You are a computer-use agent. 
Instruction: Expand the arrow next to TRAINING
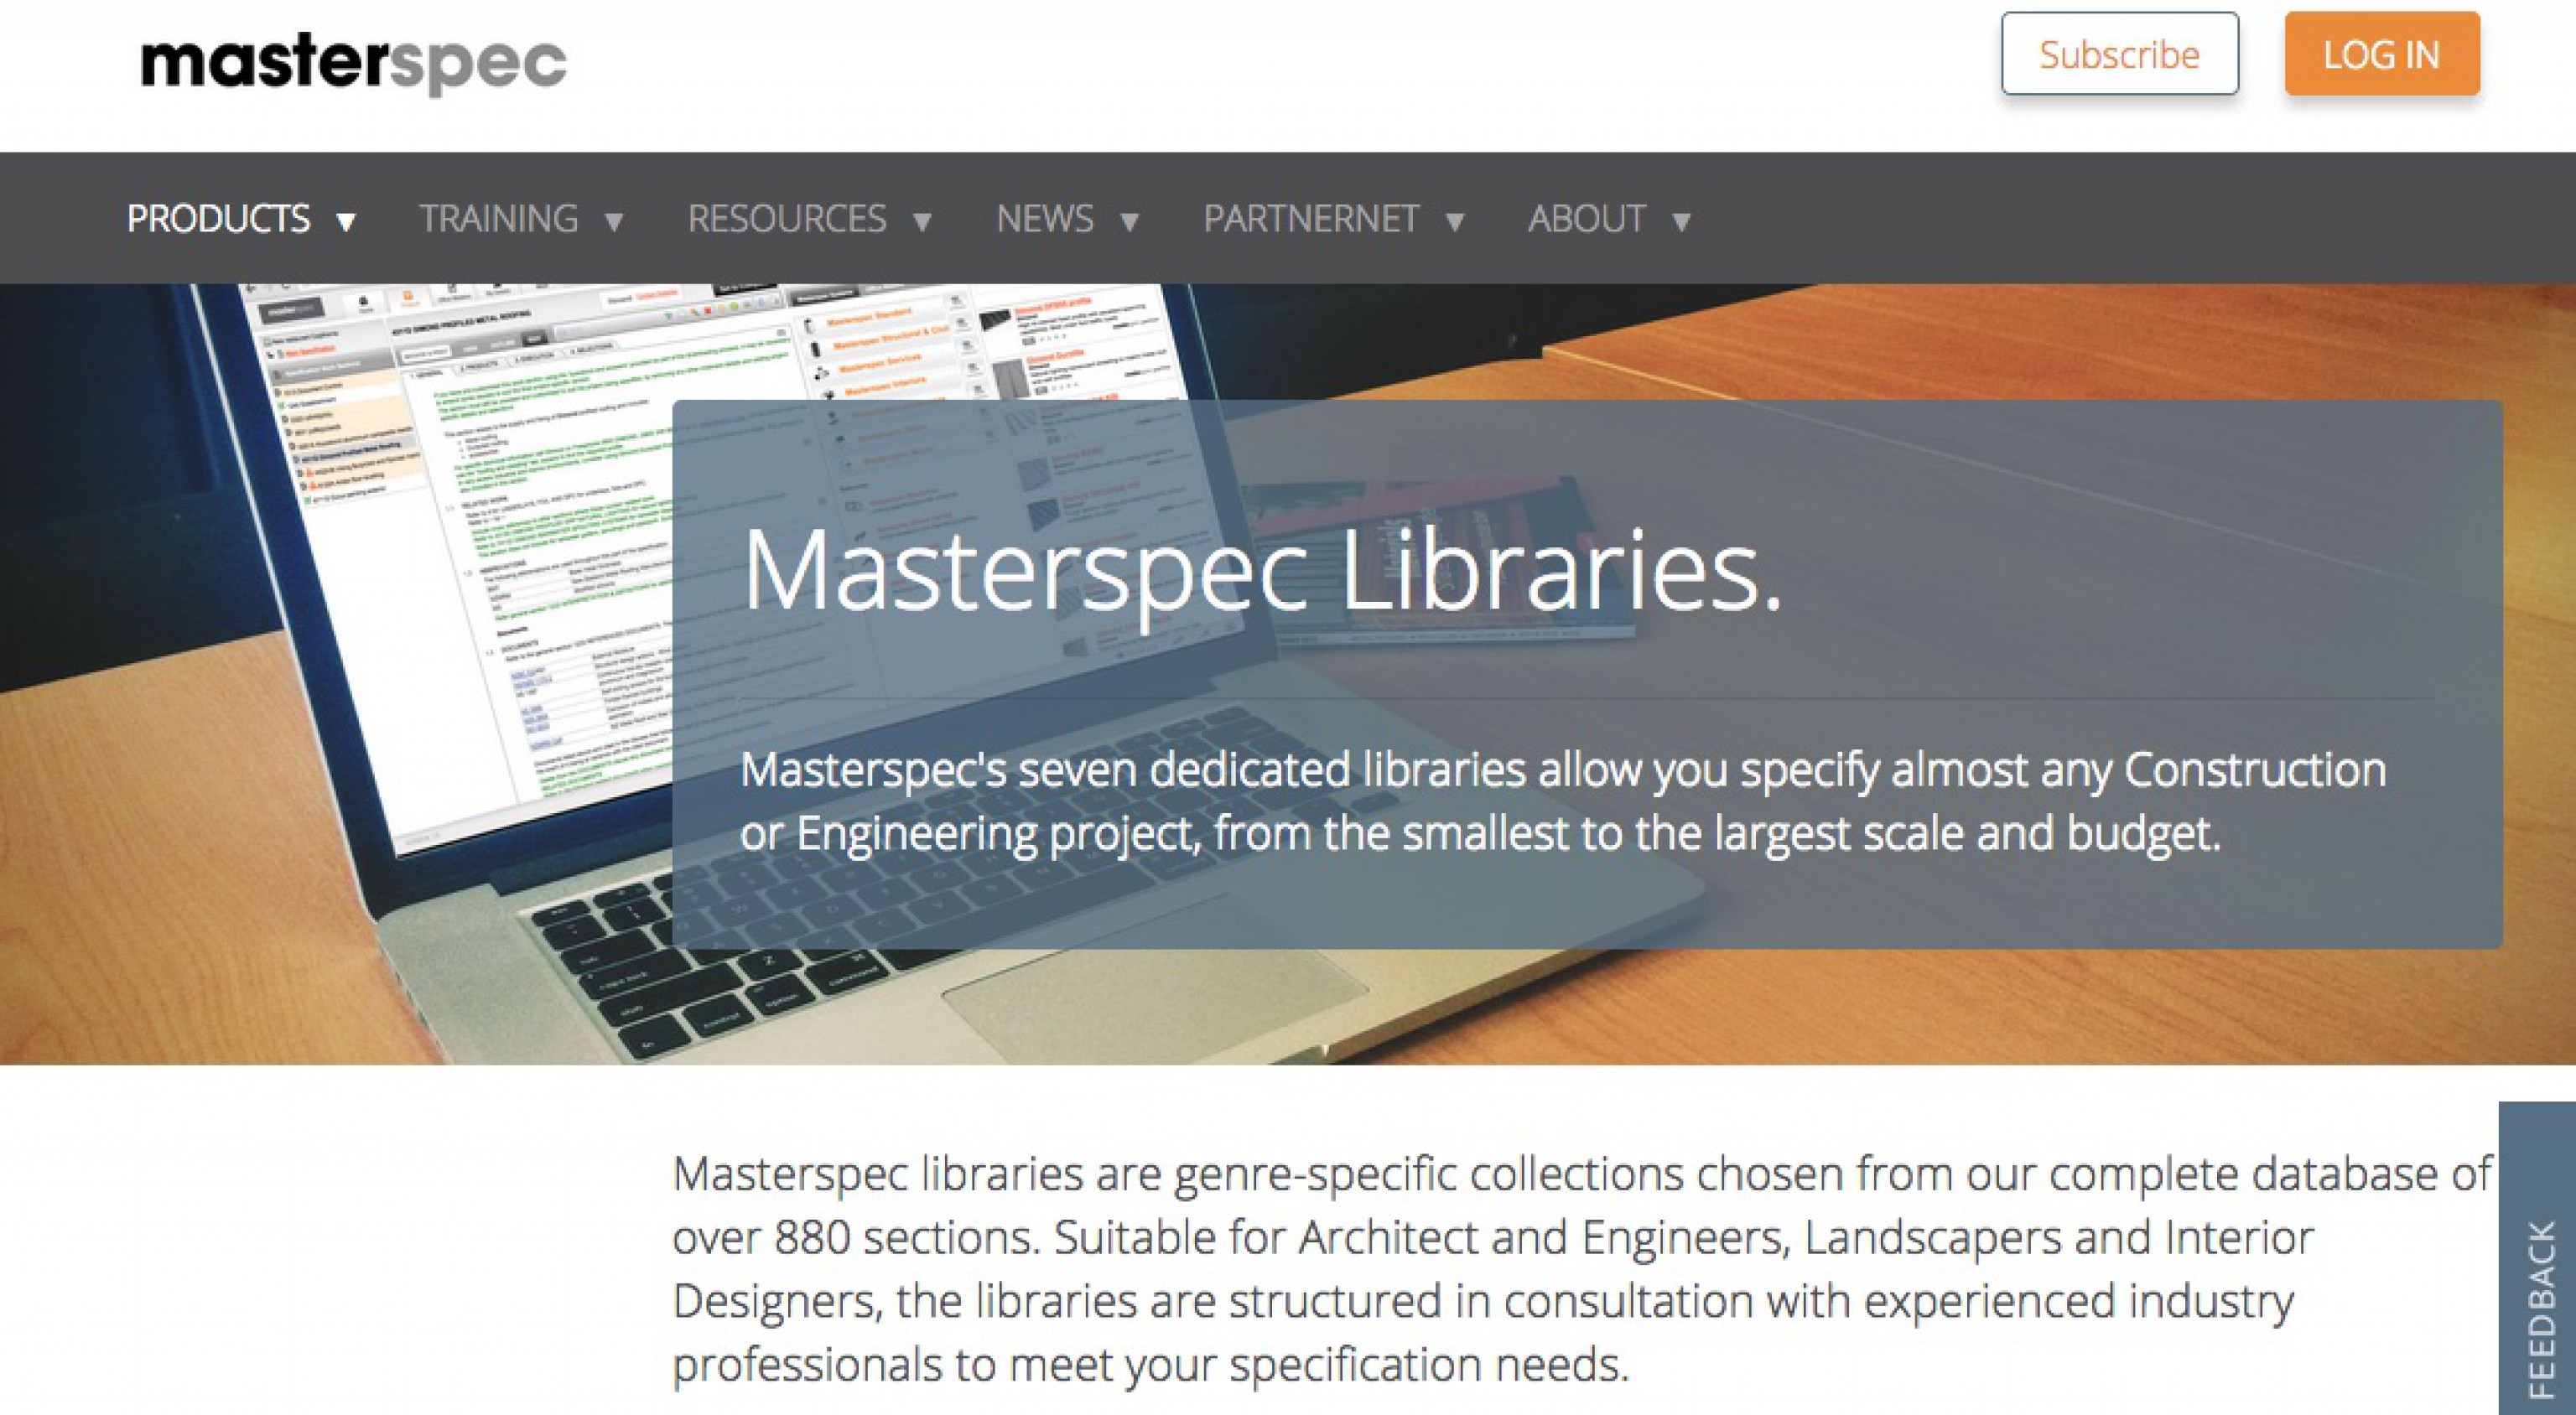(x=614, y=221)
